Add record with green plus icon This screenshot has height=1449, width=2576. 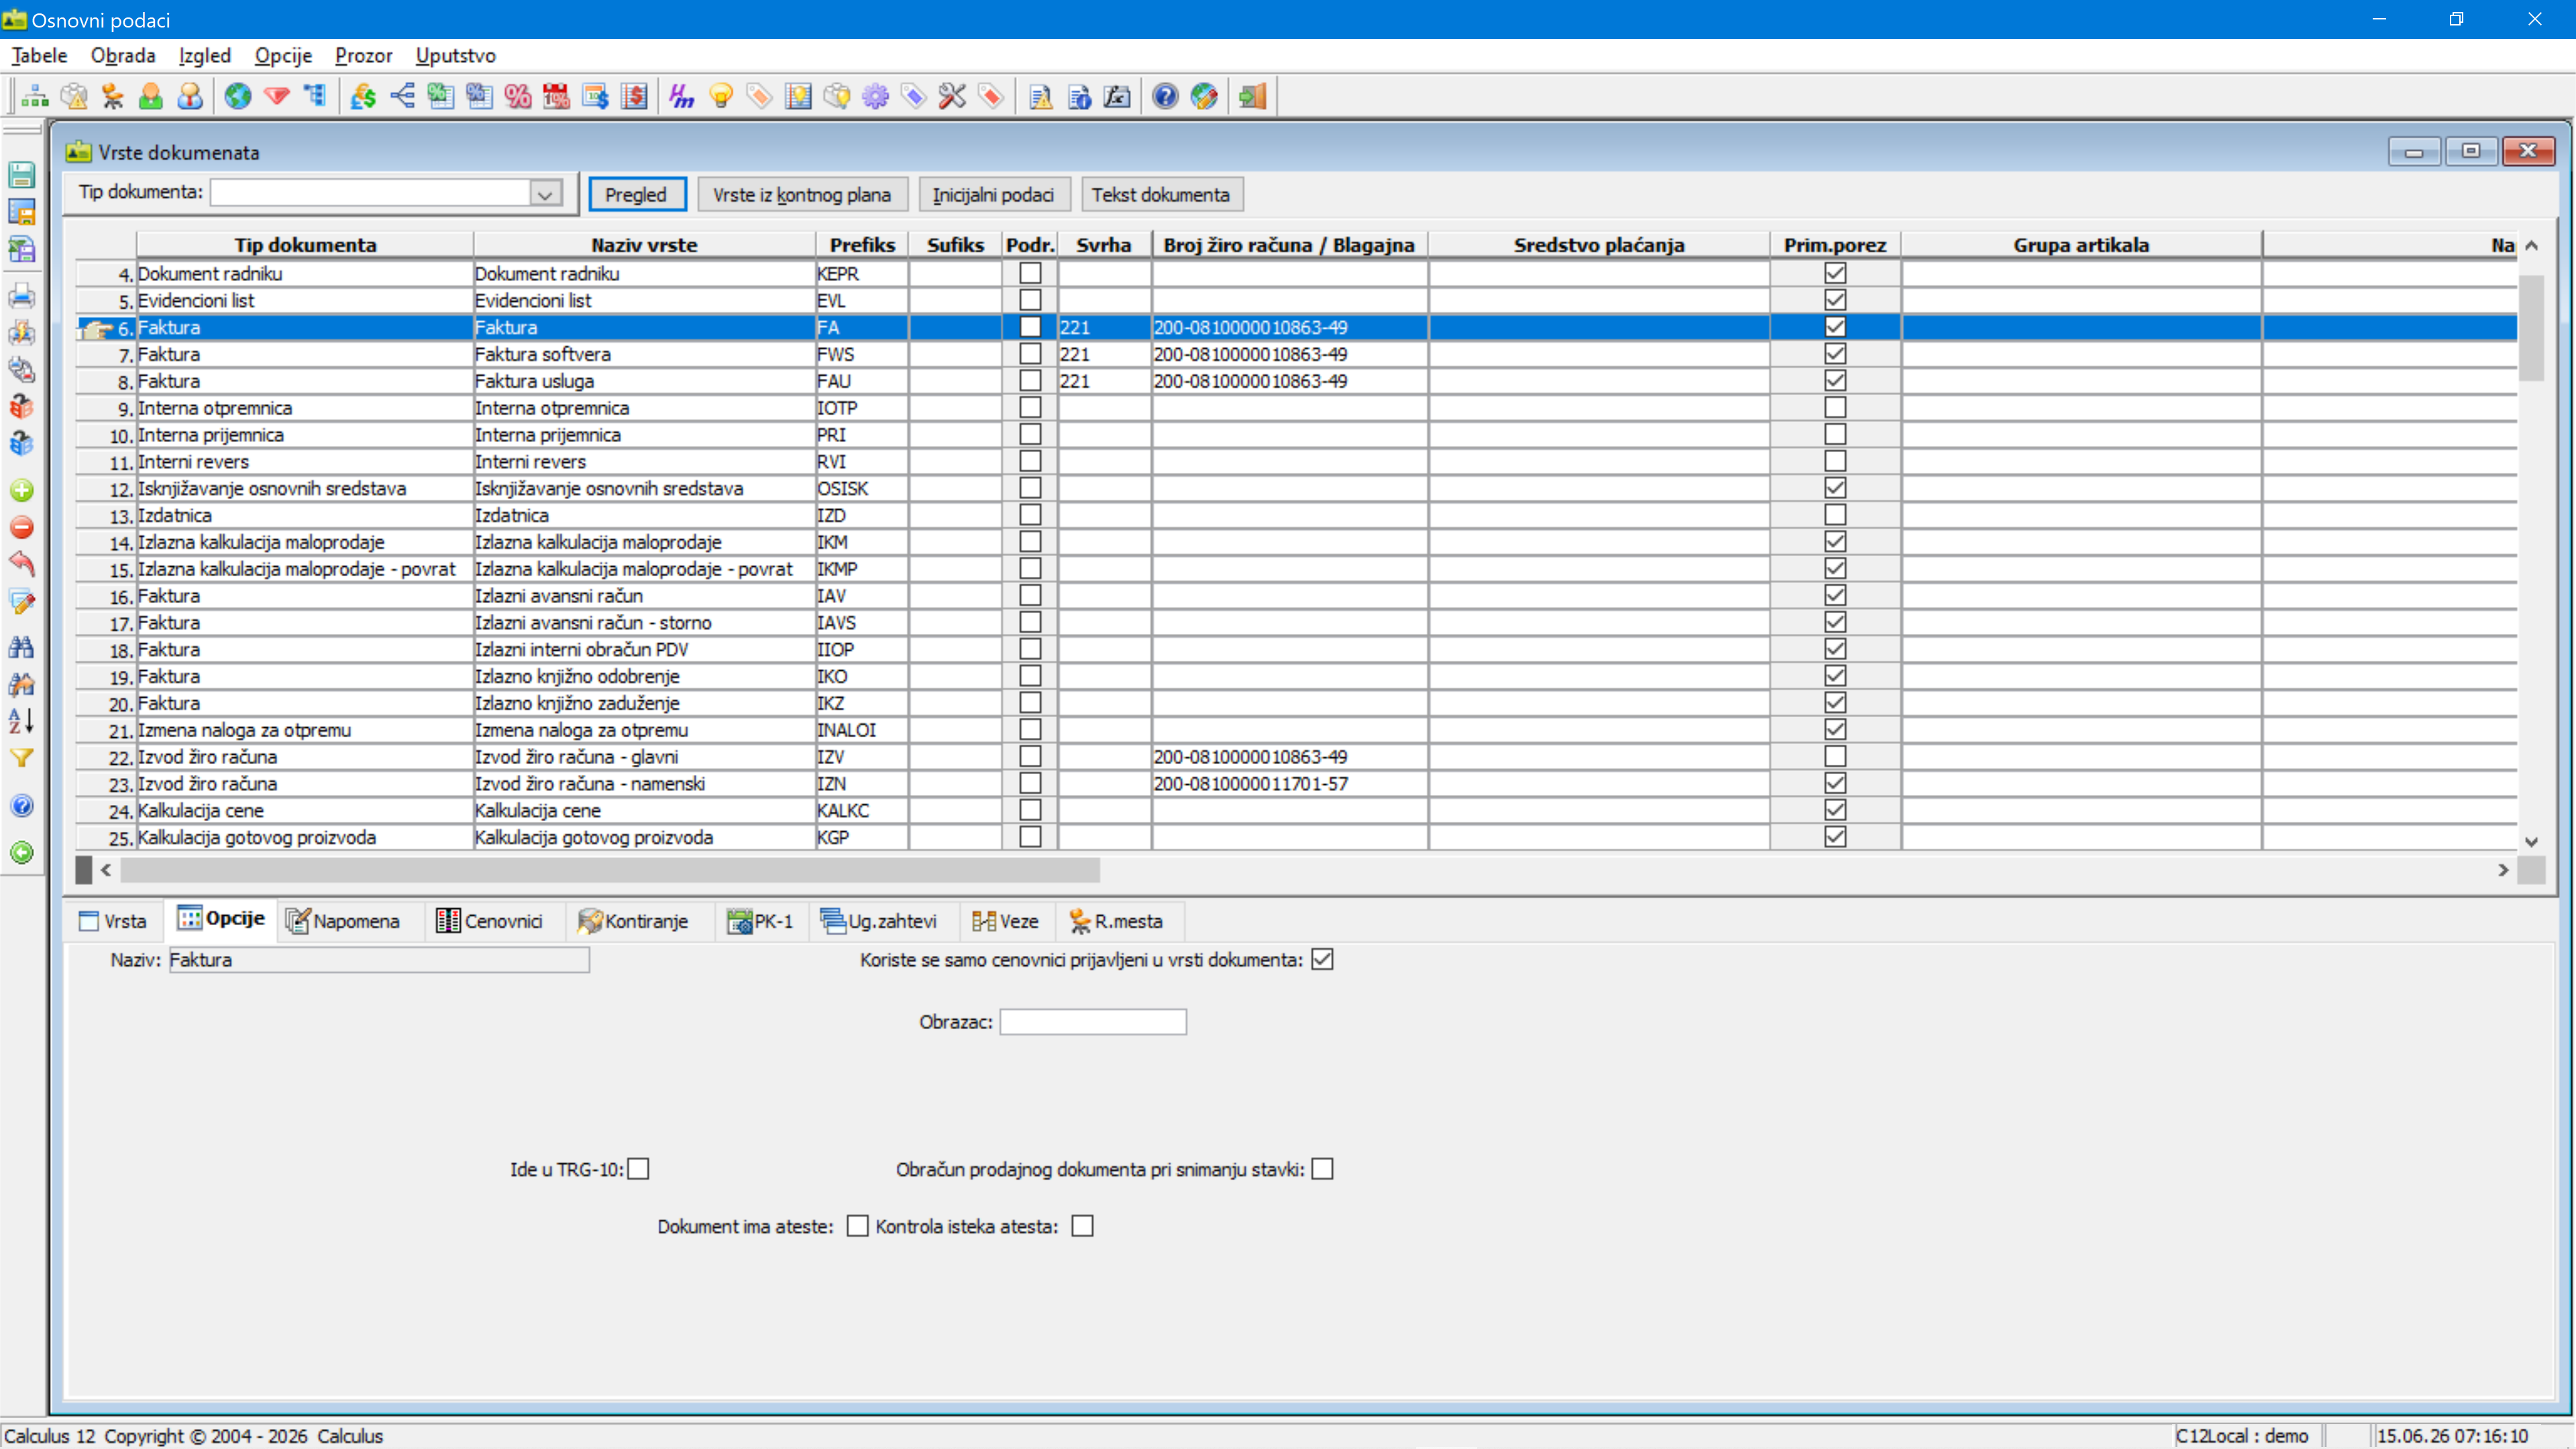[21, 490]
